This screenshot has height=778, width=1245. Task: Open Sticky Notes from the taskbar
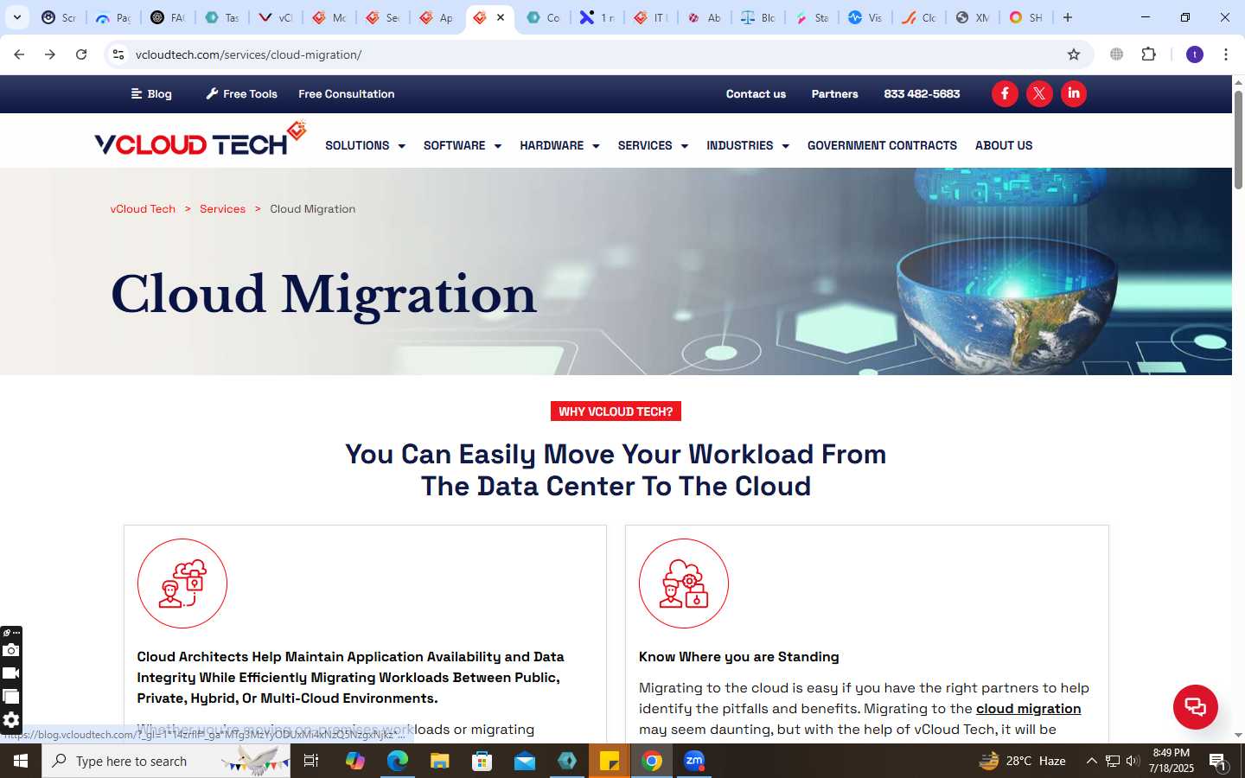point(610,761)
